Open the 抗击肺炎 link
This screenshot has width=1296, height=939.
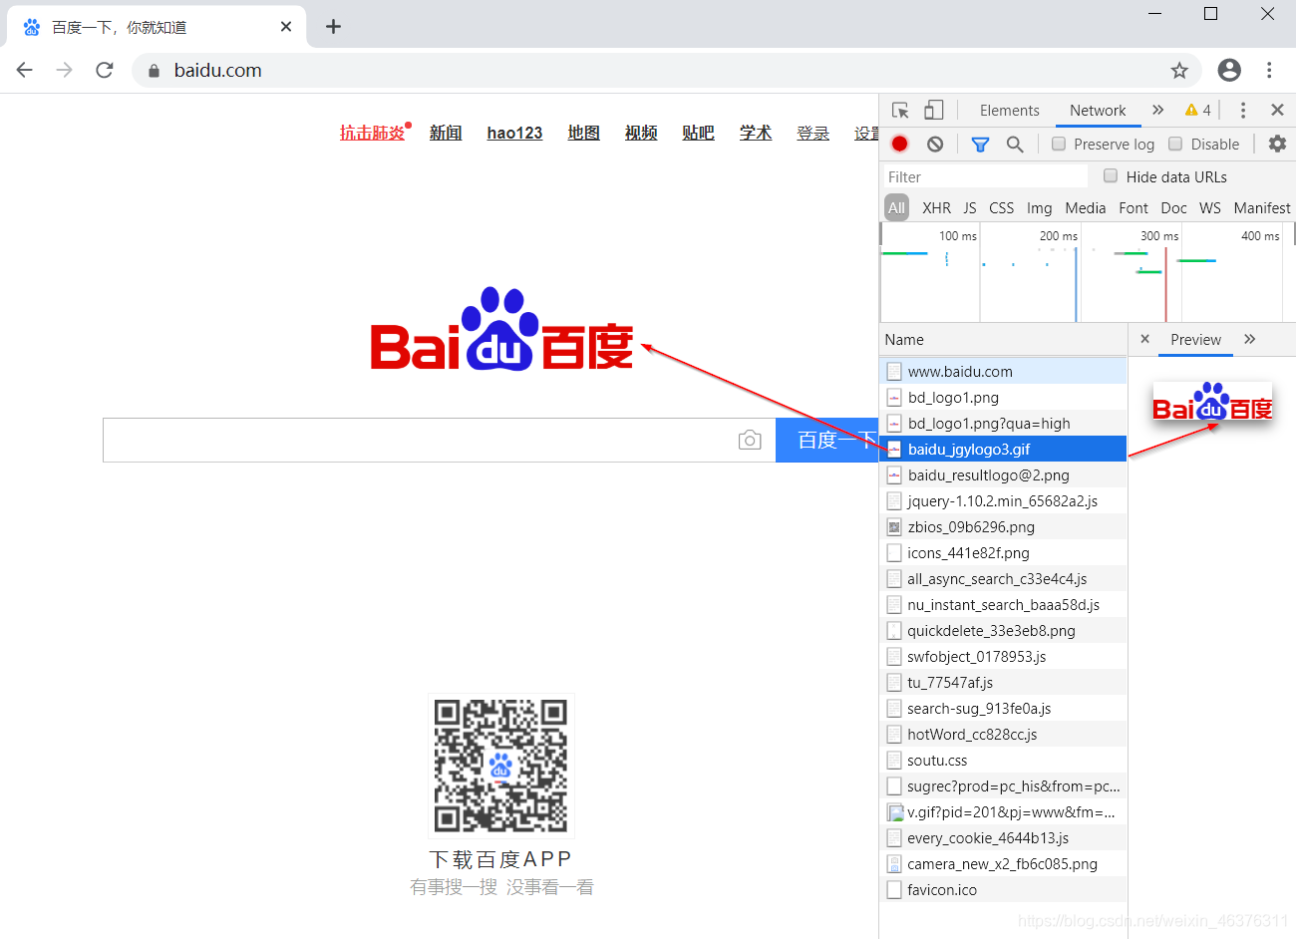[372, 133]
